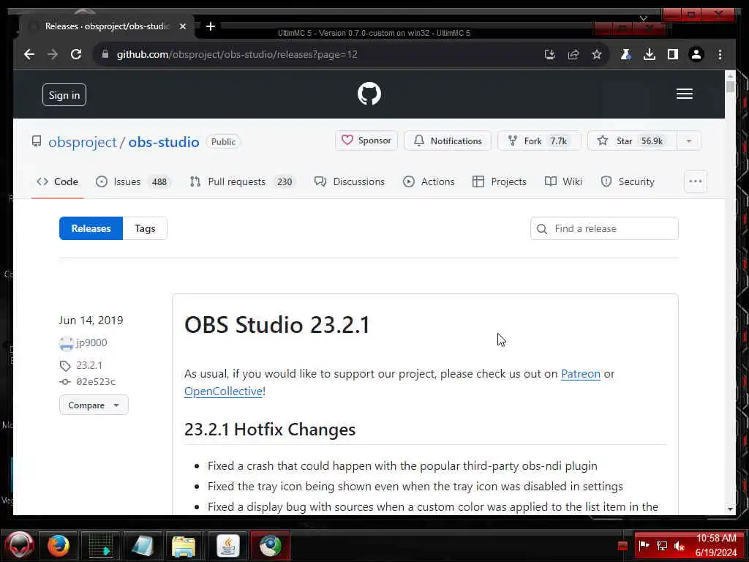Open the GitHub hamburger menu
This screenshot has width=749, height=562.
click(684, 94)
